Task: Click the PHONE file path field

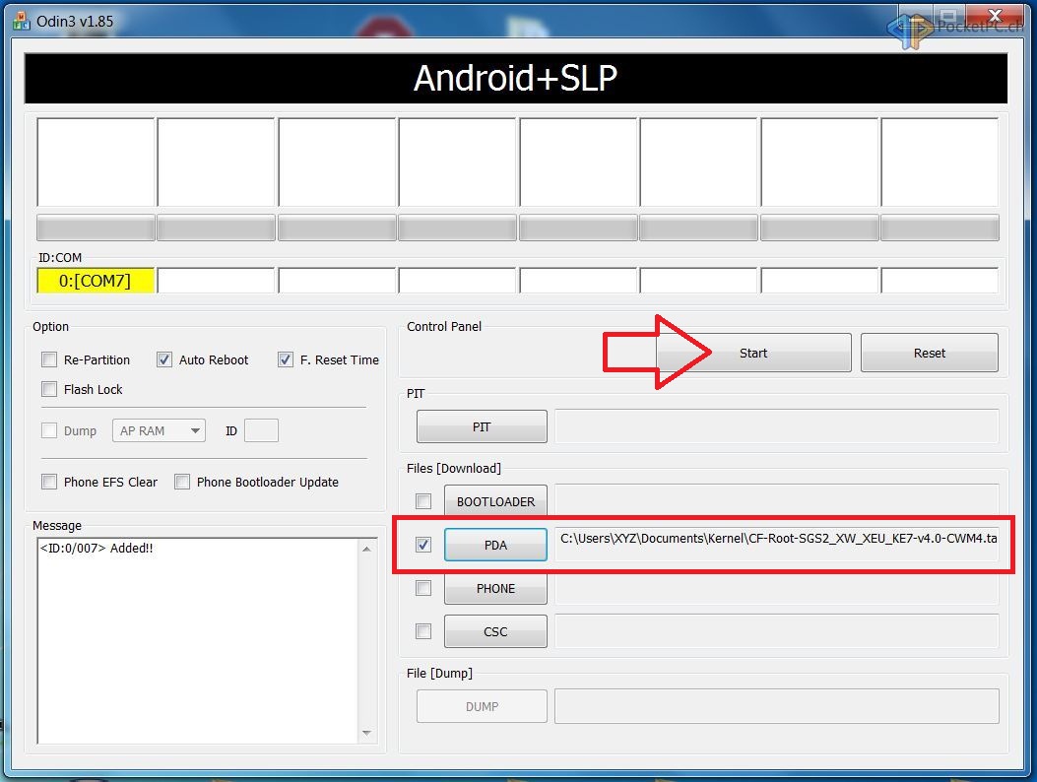Action: point(776,588)
